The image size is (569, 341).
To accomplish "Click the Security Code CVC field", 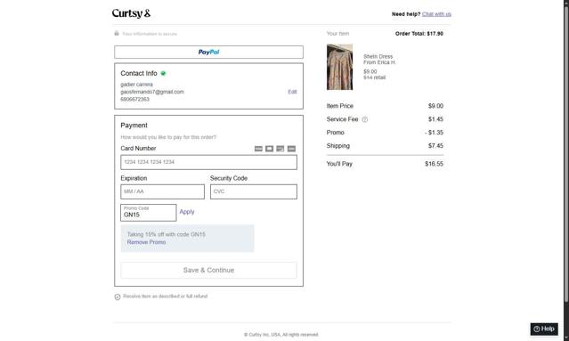I will click(x=253, y=191).
